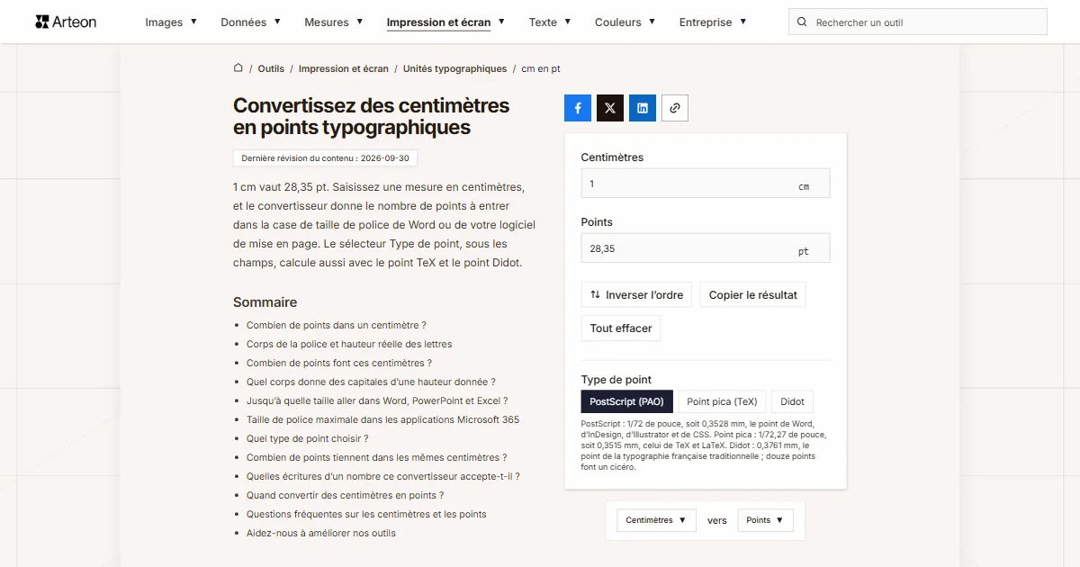
Task: Share page on Facebook
Action: pos(578,108)
